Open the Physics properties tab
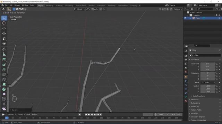The image size is (222, 124). (x=186, y=89)
